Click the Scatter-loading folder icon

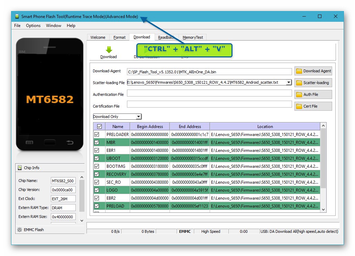299,83
